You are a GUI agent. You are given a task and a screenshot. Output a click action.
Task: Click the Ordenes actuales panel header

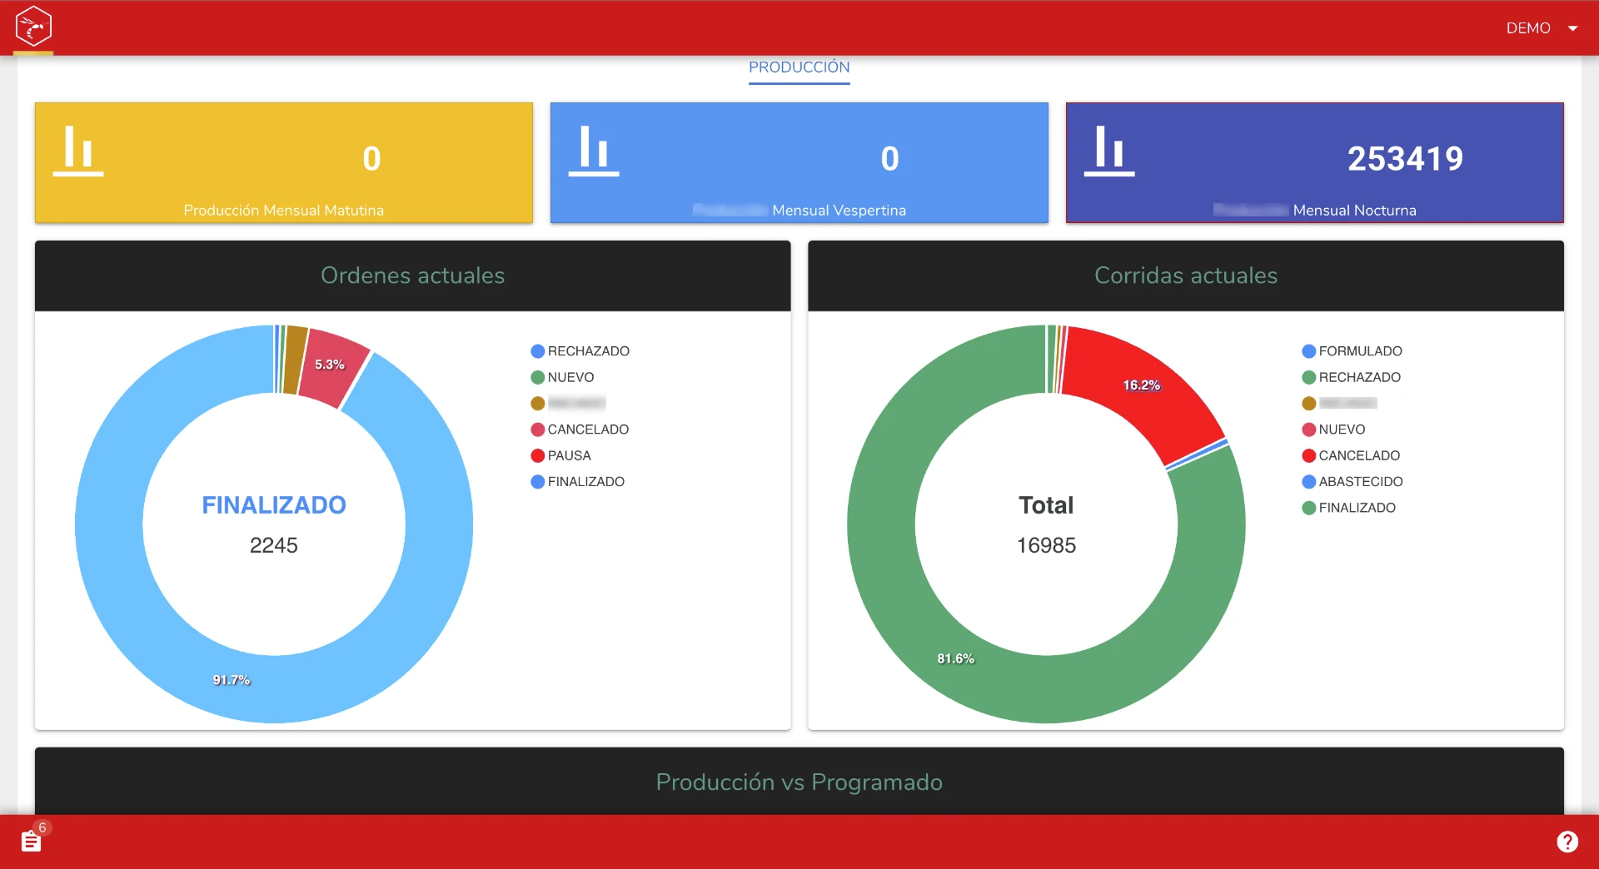pyautogui.click(x=413, y=276)
